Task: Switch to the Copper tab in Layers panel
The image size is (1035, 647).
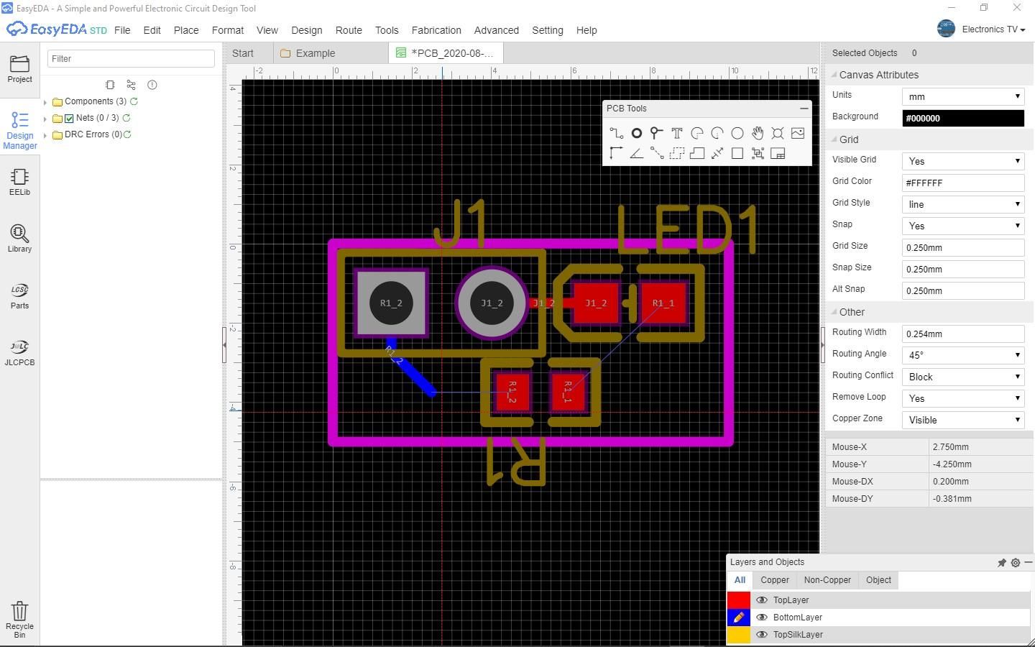Action: click(x=774, y=580)
